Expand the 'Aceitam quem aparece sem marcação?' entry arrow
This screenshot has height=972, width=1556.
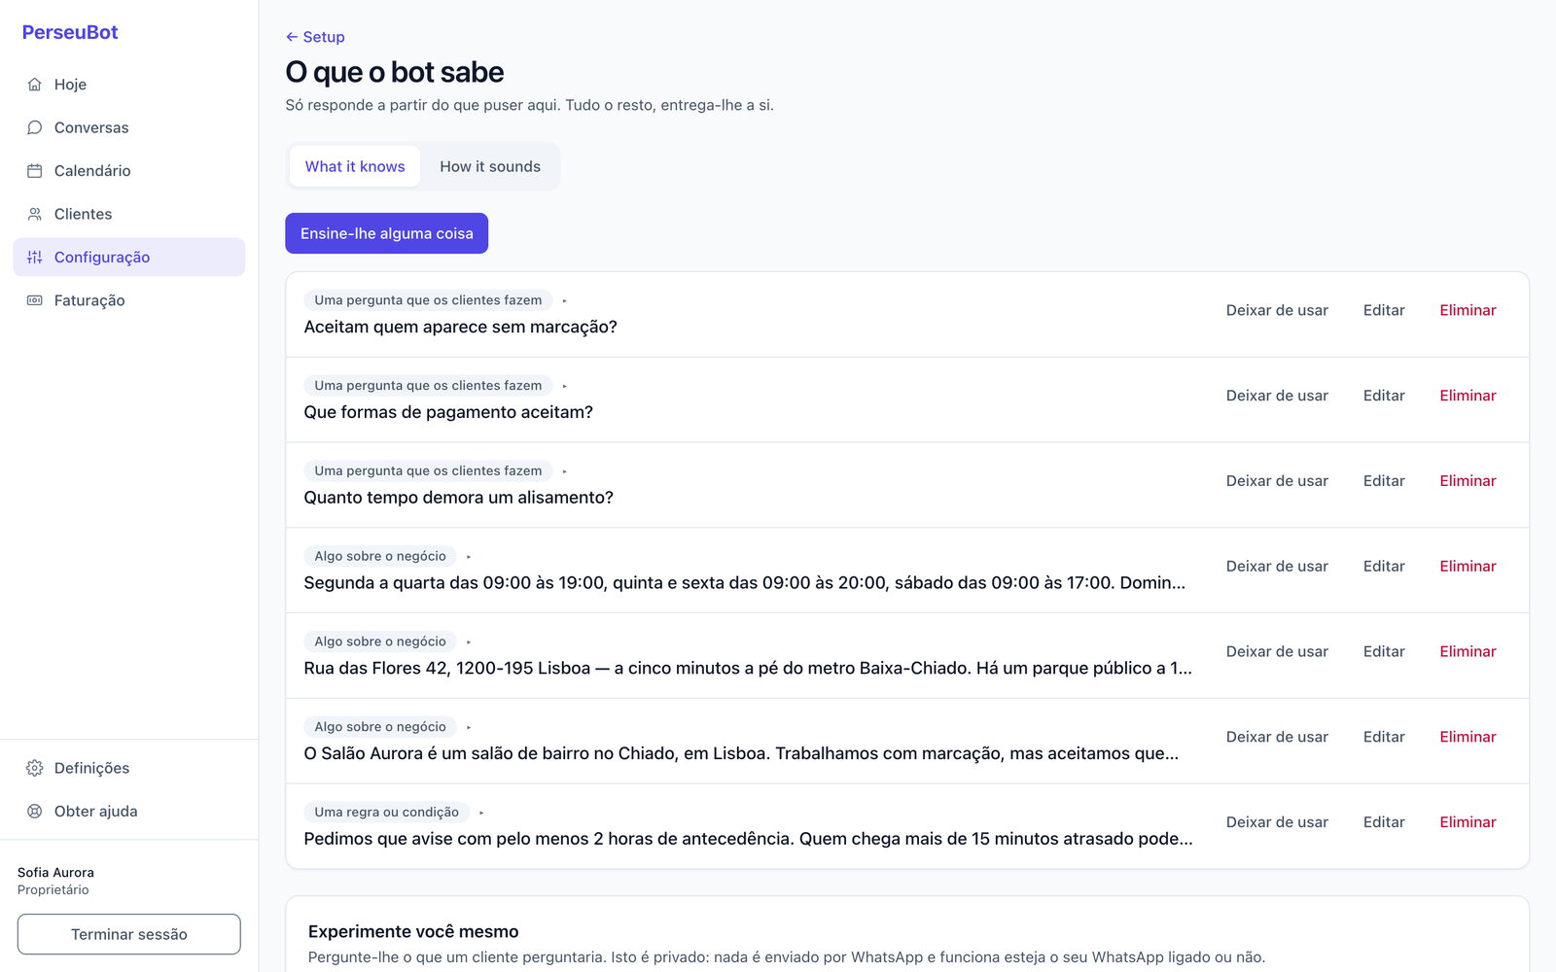(x=564, y=300)
